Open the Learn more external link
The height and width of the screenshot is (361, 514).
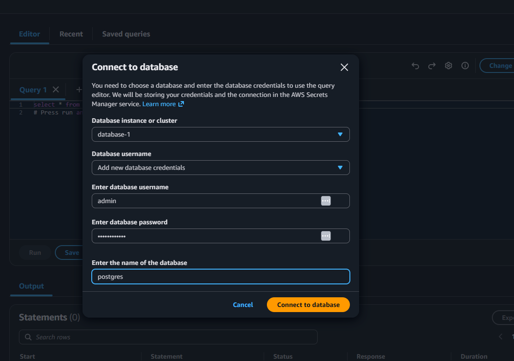163,104
